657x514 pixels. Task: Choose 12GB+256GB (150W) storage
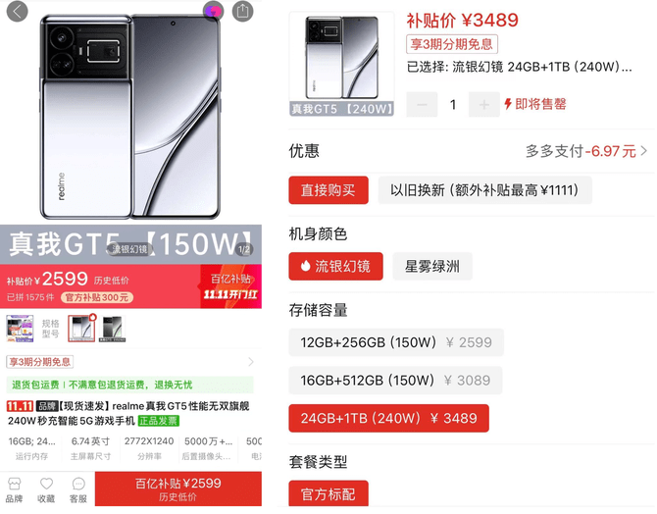pos(396,342)
